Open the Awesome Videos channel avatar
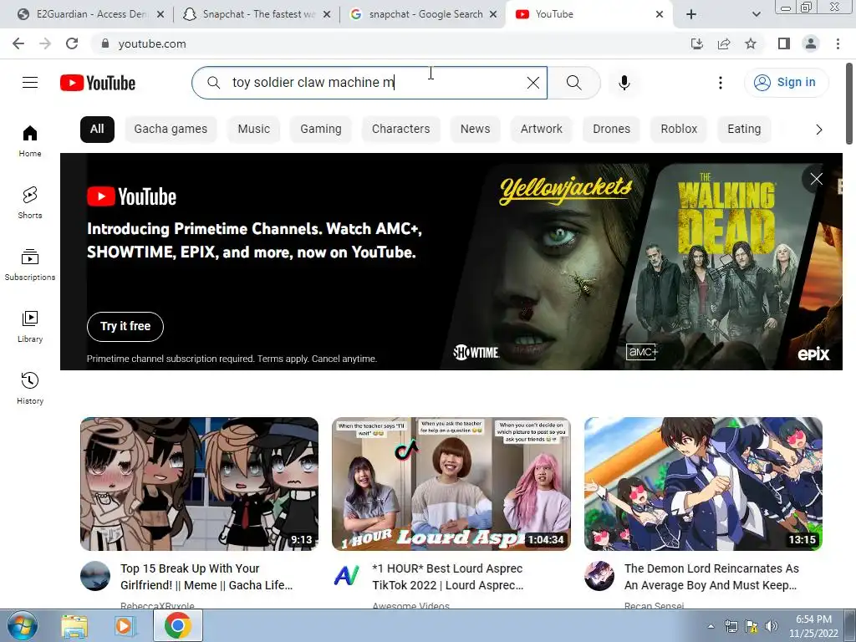 point(347,575)
